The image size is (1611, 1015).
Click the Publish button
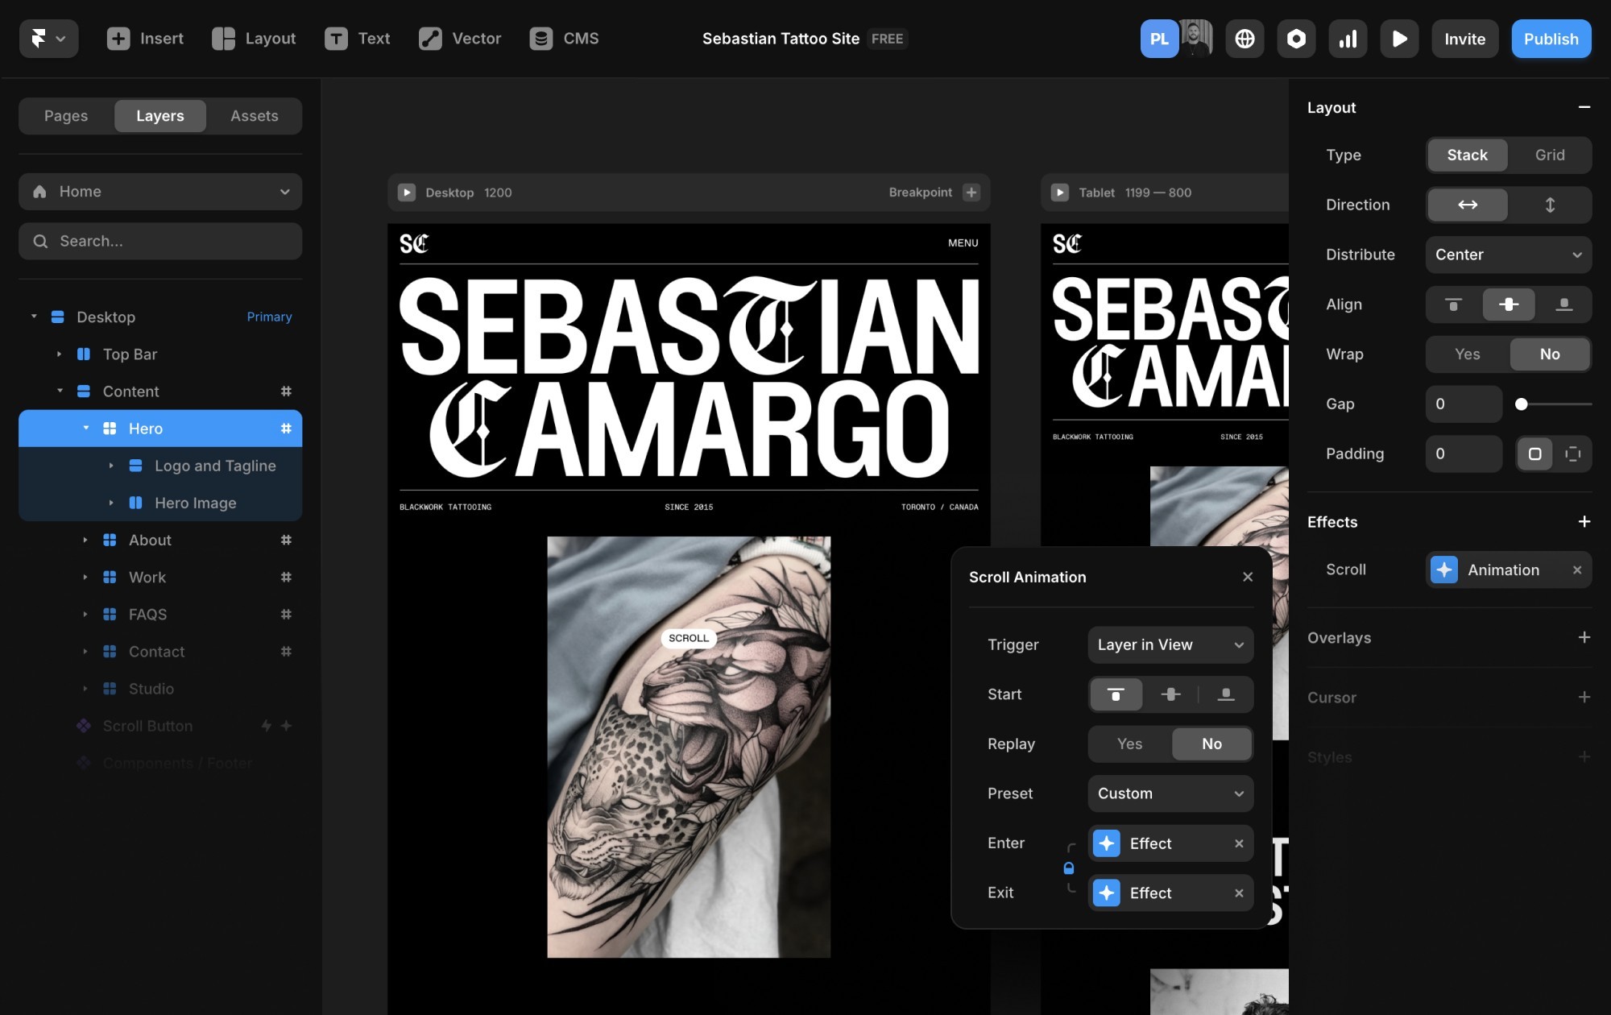coord(1551,39)
